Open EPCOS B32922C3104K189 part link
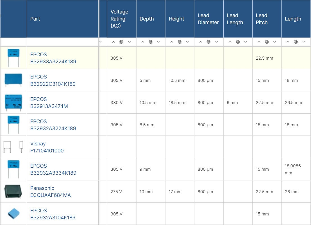The image size is (311, 225). click(53, 80)
